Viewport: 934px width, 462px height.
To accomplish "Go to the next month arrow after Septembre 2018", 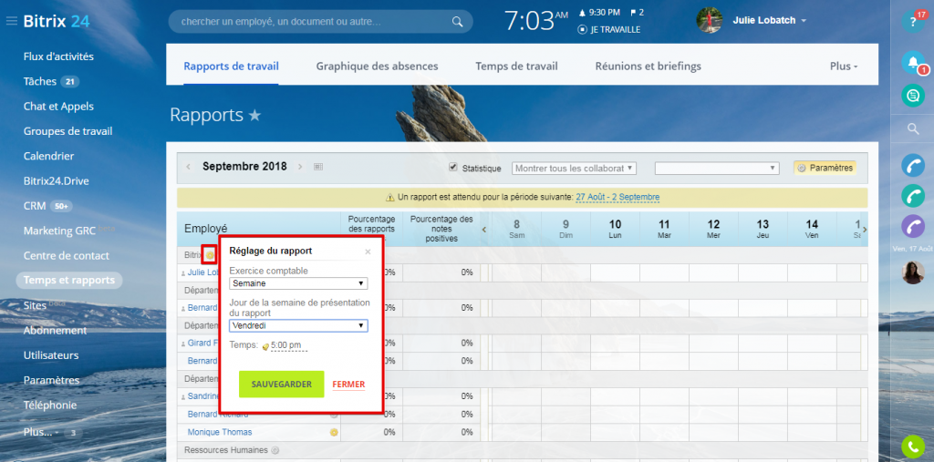I will coord(300,167).
